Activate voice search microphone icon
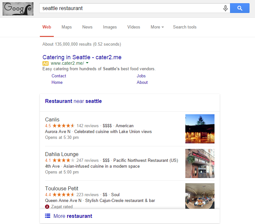Image resolution: width=255 pixels, height=224 pixels. pos(226,8)
